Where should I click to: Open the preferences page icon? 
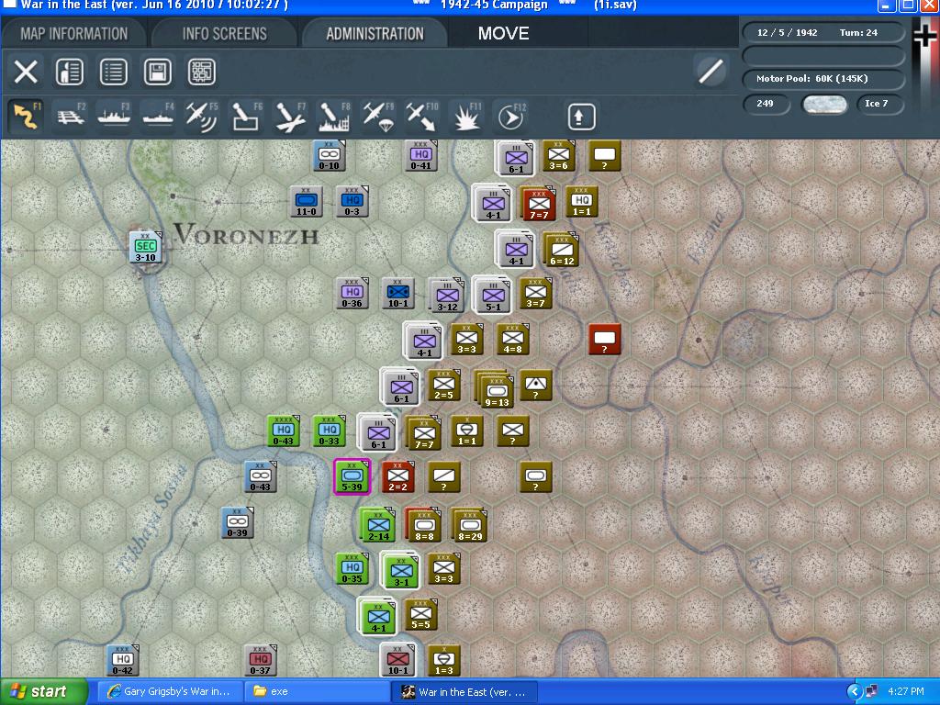70,72
